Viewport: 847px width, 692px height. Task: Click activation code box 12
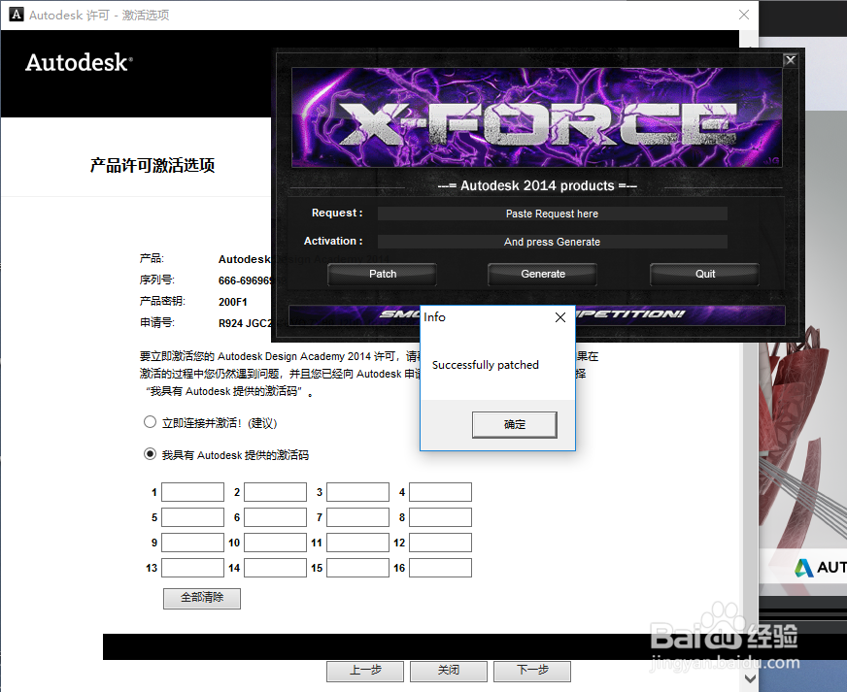[x=440, y=543]
